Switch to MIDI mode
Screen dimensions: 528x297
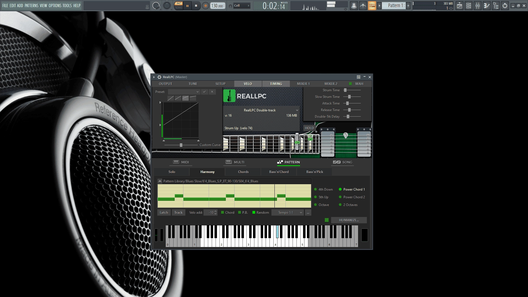pyautogui.click(x=181, y=162)
